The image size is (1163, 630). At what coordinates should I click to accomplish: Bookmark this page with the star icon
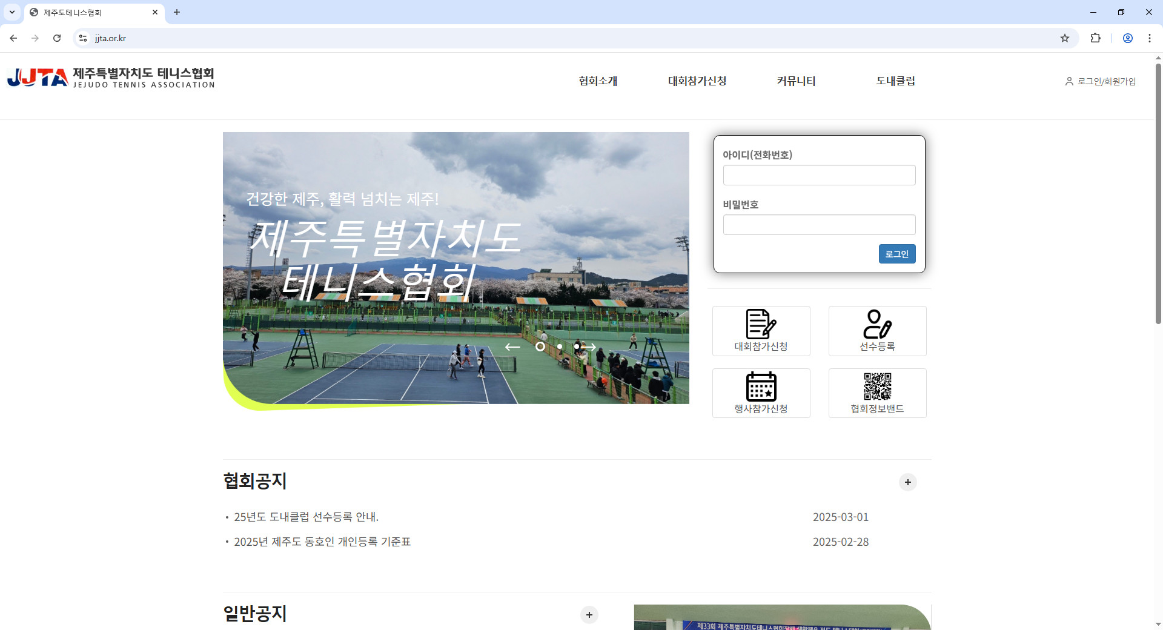[x=1065, y=38]
